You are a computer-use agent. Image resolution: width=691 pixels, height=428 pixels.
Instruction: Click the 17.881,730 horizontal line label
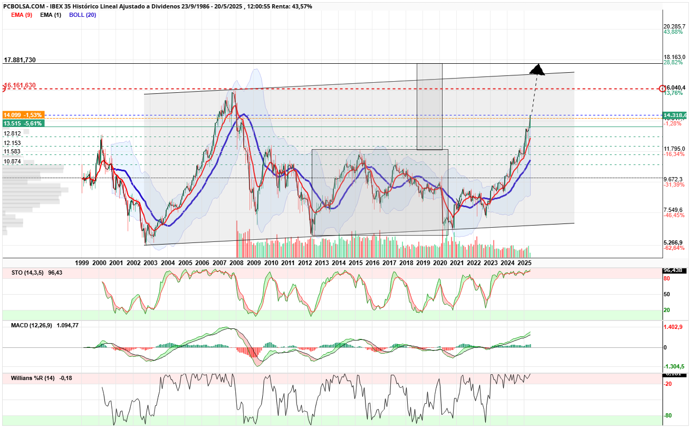pyautogui.click(x=20, y=60)
